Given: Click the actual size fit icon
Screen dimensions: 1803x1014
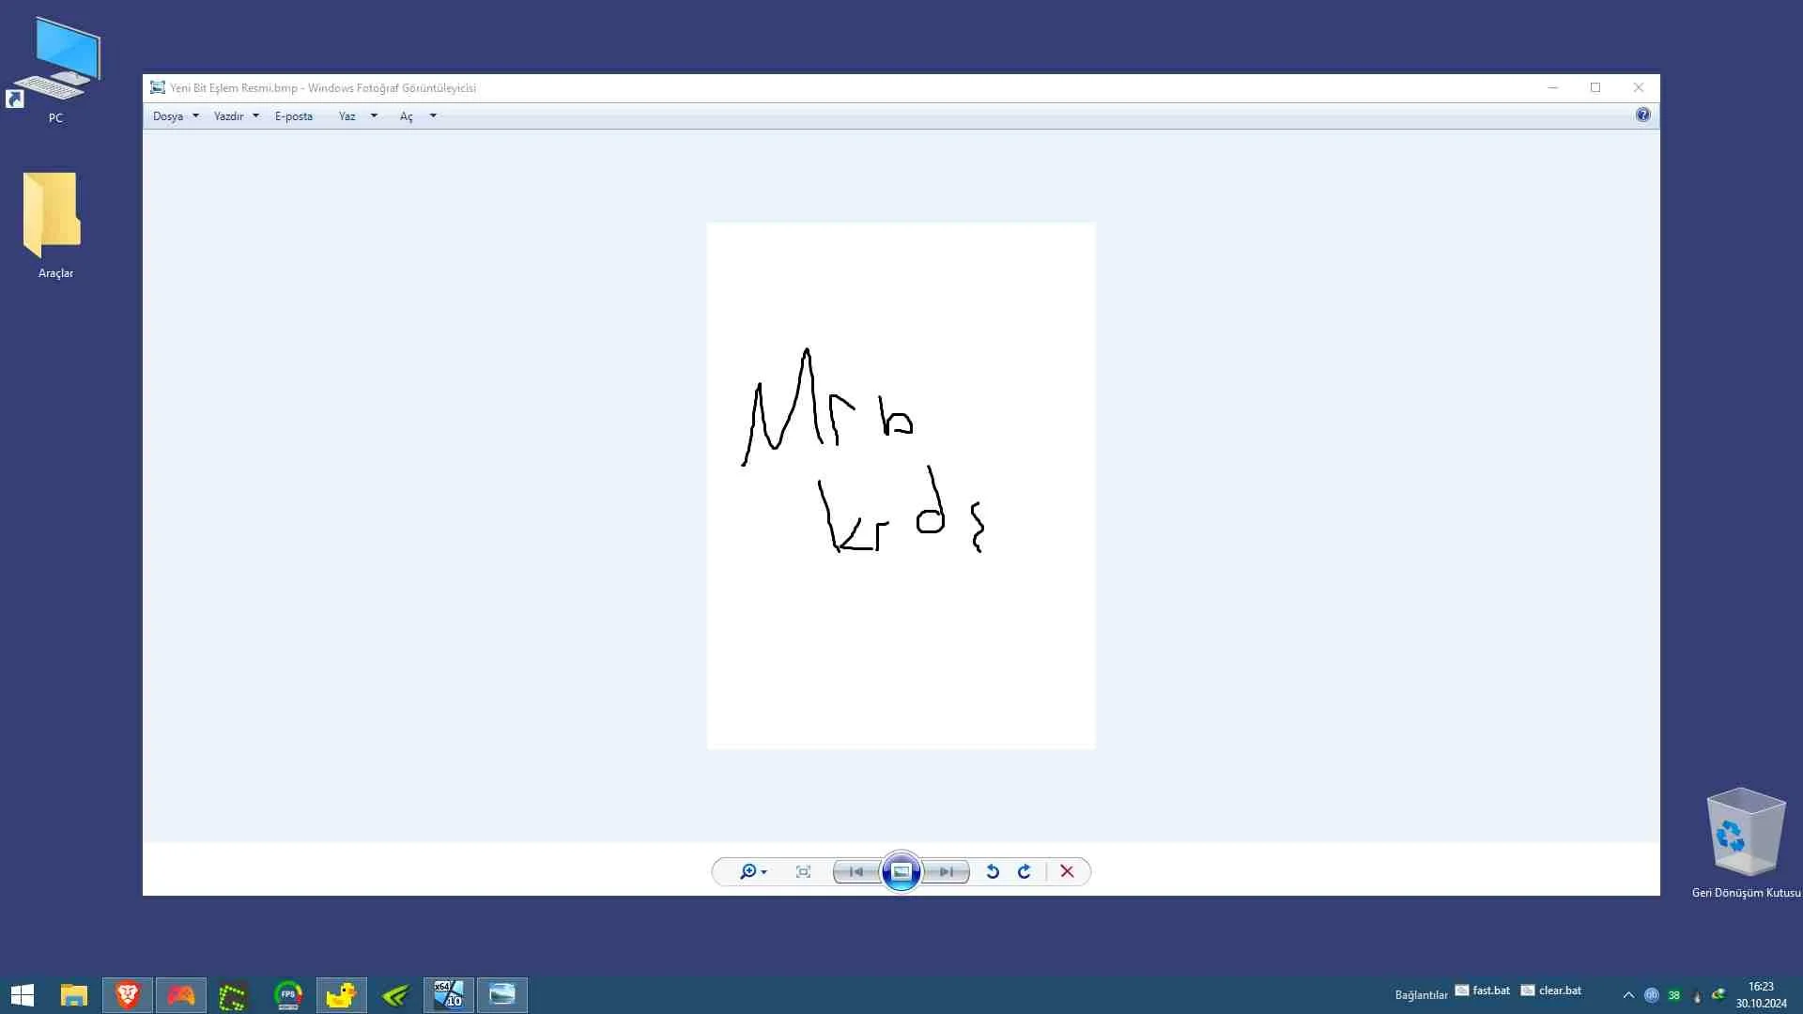Looking at the screenshot, I should [x=803, y=872].
